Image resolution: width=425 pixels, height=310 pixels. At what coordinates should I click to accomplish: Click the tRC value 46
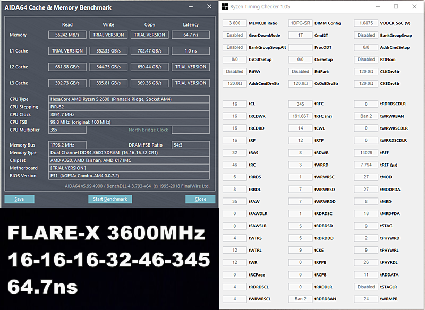click(235, 165)
